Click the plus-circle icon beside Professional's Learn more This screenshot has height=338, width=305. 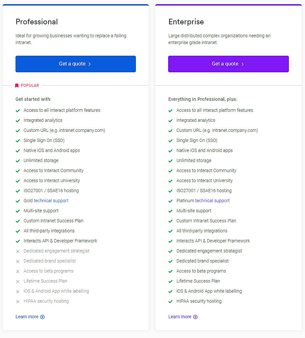pyautogui.click(x=42, y=317)
